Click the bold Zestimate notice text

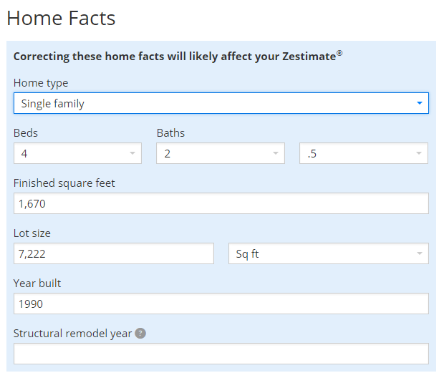[175, 57]
